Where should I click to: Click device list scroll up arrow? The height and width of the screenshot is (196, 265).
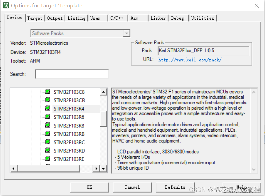point(103,92)
